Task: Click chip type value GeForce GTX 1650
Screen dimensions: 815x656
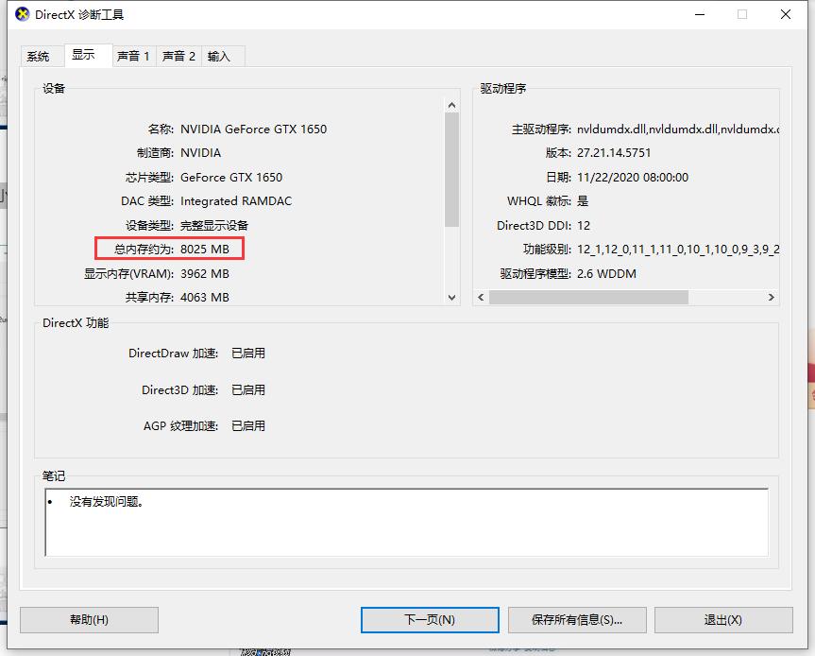Action: [231, 178]
